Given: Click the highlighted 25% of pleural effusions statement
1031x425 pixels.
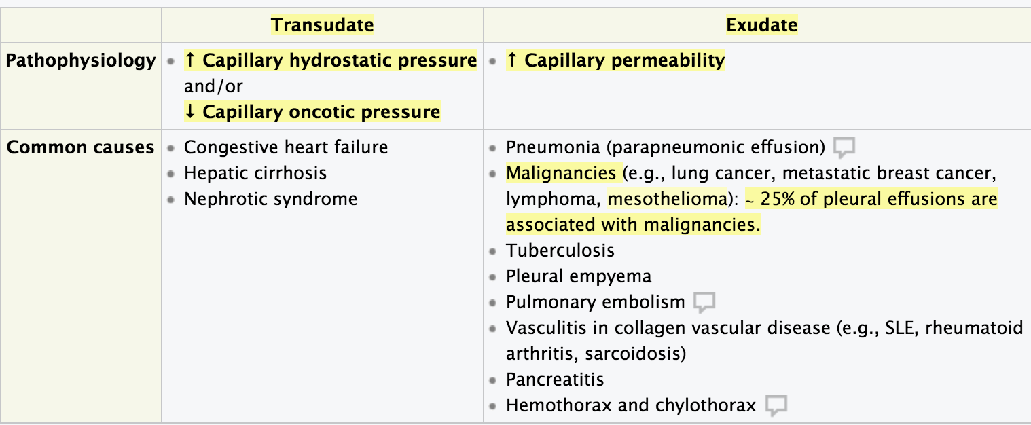Looking at the screenshot, I should pyautogui.click(x=871, y=199).
